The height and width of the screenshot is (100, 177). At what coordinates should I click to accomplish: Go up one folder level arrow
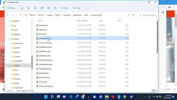(21, 15)
